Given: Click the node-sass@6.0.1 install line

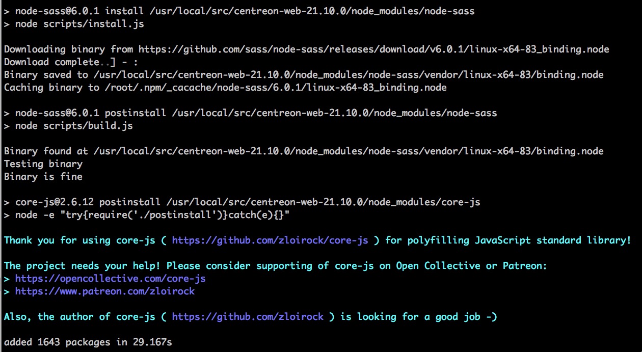Looking at the screenshot, I should click(x=238, y=11).
